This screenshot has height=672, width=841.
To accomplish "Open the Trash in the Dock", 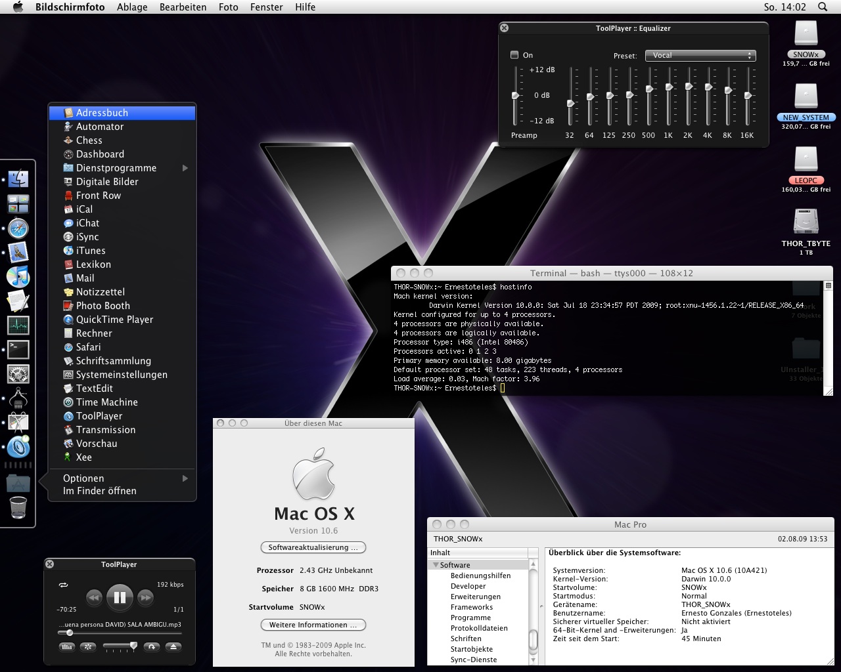I will pos(18,507).
